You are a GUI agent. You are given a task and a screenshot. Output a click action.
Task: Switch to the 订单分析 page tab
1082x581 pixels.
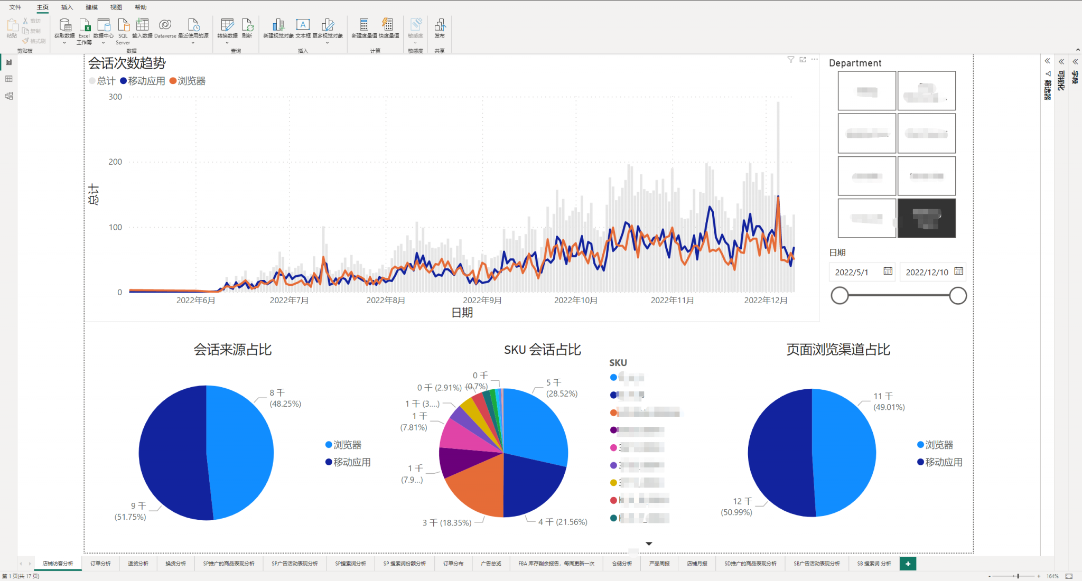pos(100,564)
